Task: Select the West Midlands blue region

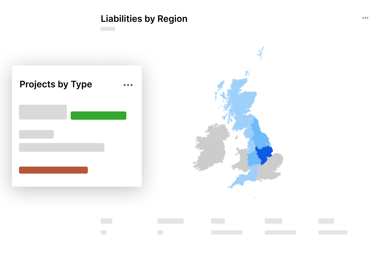Action: tap(253, 159)
